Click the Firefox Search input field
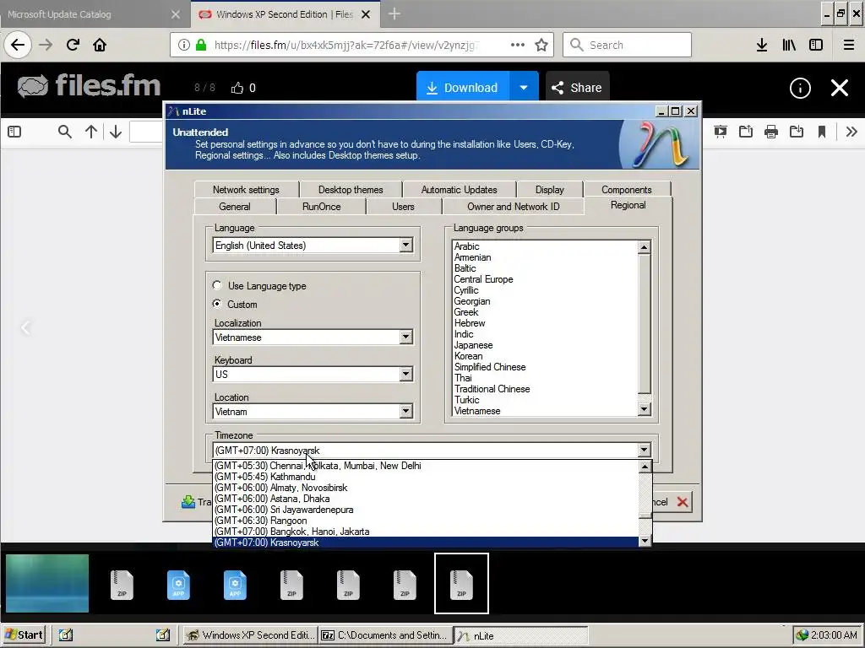Viewport: 865px width, 648px height. coord(627,45)
